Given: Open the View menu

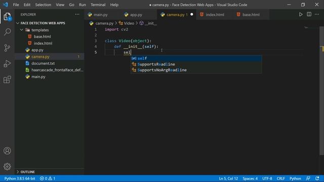Looking at the screenshot, I should pos(60,5).
